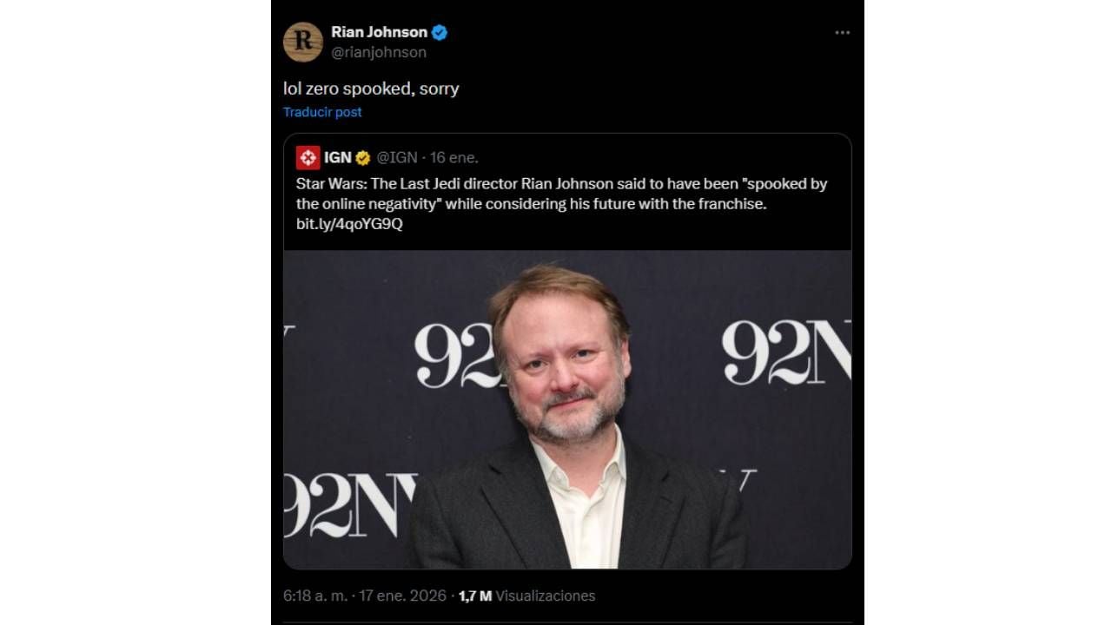Click the blue verified badge
The width and height of the screenshot is (1112, 625).
440,33
